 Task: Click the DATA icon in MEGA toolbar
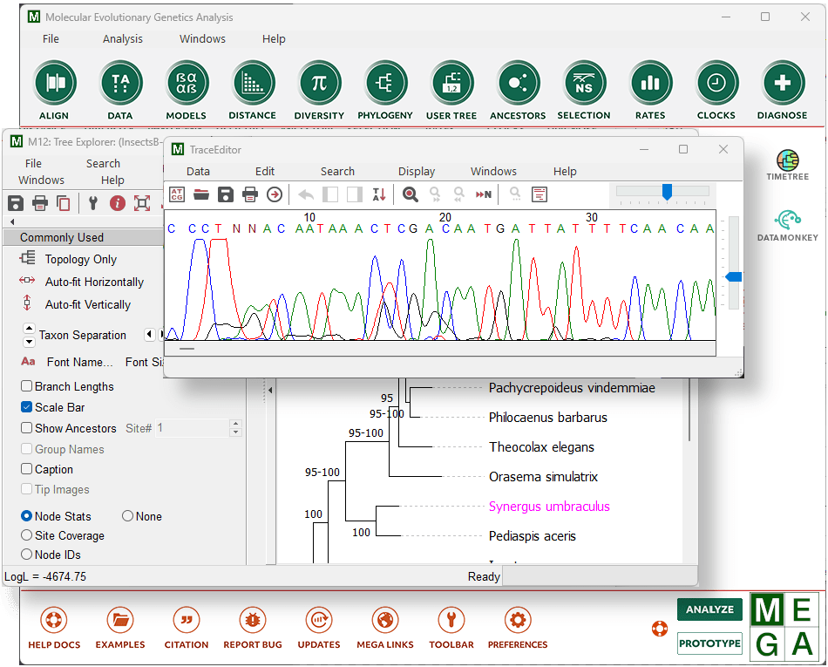[x=120, y=84]
